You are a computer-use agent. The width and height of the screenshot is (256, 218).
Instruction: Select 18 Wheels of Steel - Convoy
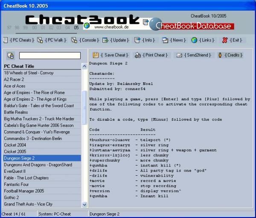point(42,73)
